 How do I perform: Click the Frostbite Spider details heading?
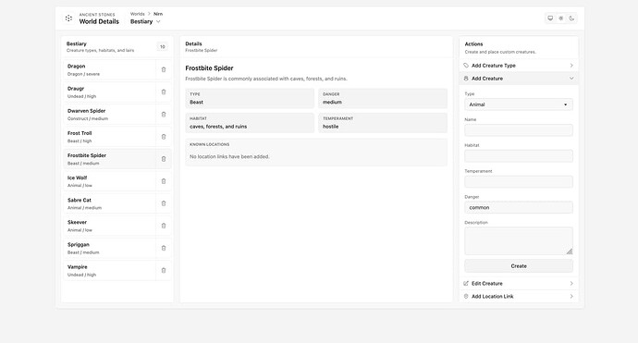point(209,68)
